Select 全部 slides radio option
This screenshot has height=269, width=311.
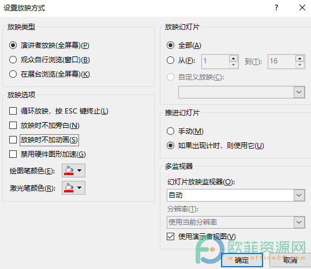[171, 46]
